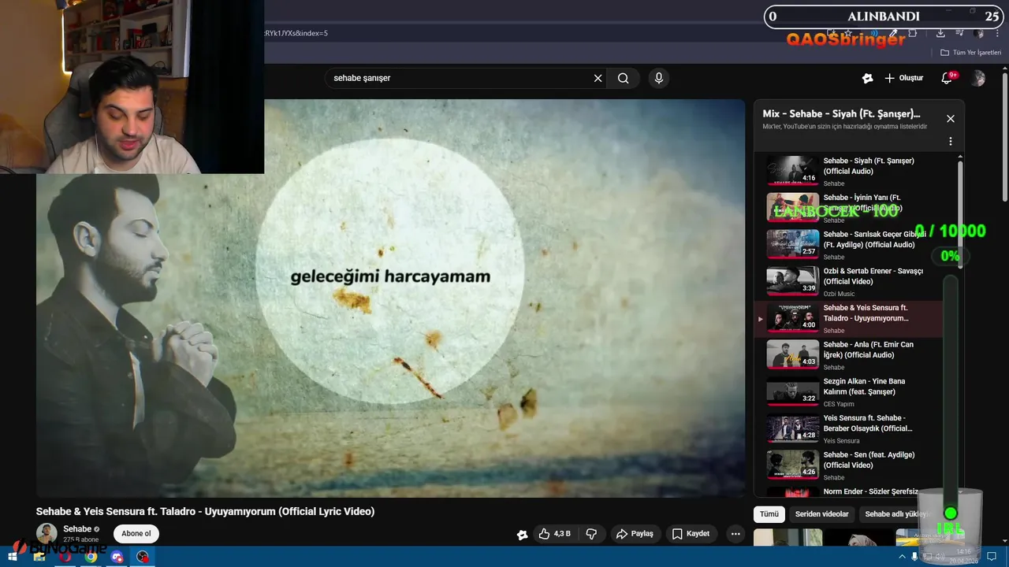This screenshot has height=567, width=1009.
Task: Open browser downloads icon
Action: (940, 33)
